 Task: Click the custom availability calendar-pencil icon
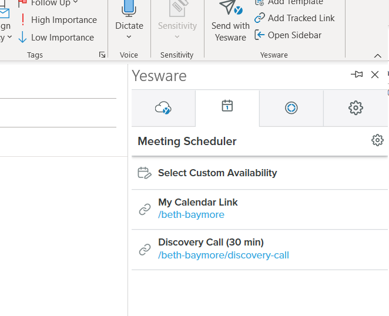pos(145,173)
